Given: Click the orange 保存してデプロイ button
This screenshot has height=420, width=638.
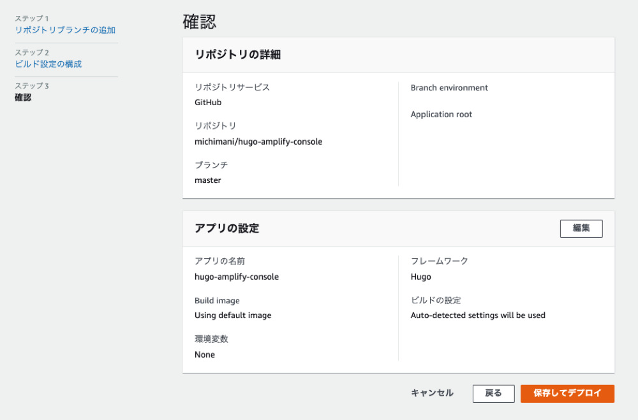Looking at the screenshot, I should tap(567, 393).
